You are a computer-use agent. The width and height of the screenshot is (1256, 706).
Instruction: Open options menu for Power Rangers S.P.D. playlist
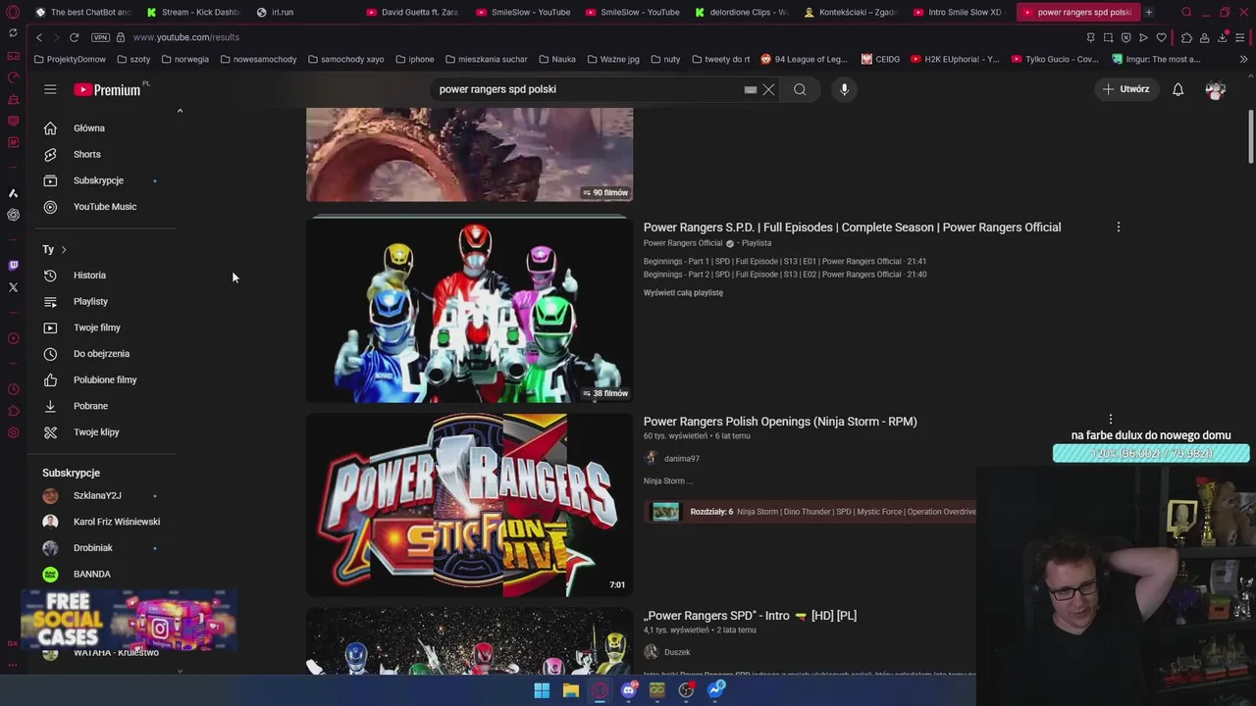click(x=1118, y=227)
